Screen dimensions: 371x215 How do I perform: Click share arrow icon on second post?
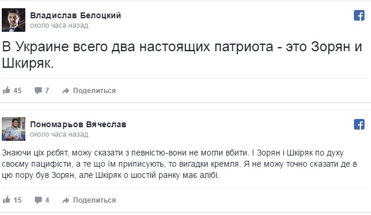[65, 200]
